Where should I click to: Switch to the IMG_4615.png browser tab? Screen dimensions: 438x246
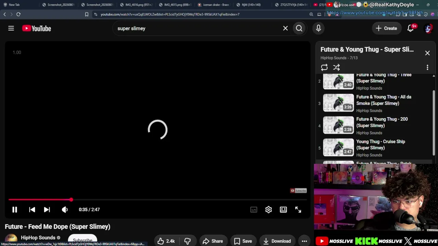click(x=175, y=5)
